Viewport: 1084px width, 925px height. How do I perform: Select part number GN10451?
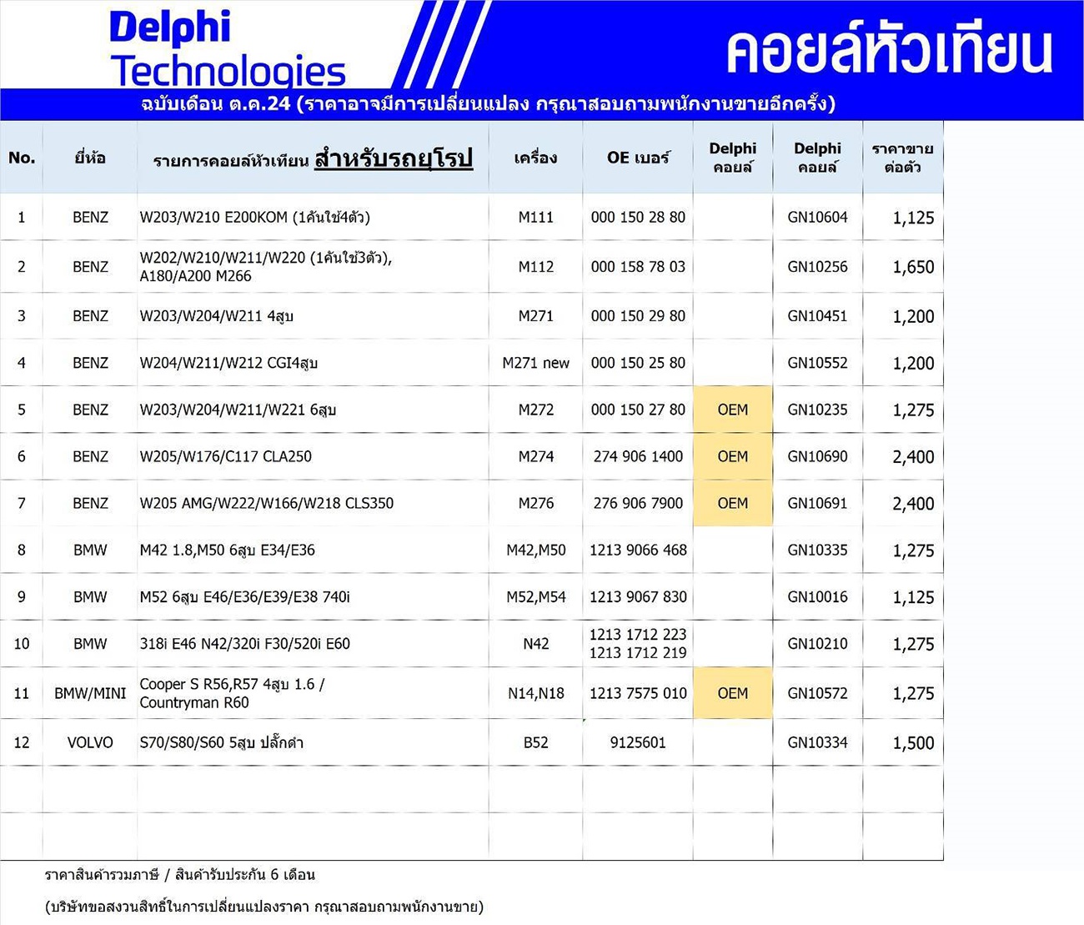[x=817, y=316]
